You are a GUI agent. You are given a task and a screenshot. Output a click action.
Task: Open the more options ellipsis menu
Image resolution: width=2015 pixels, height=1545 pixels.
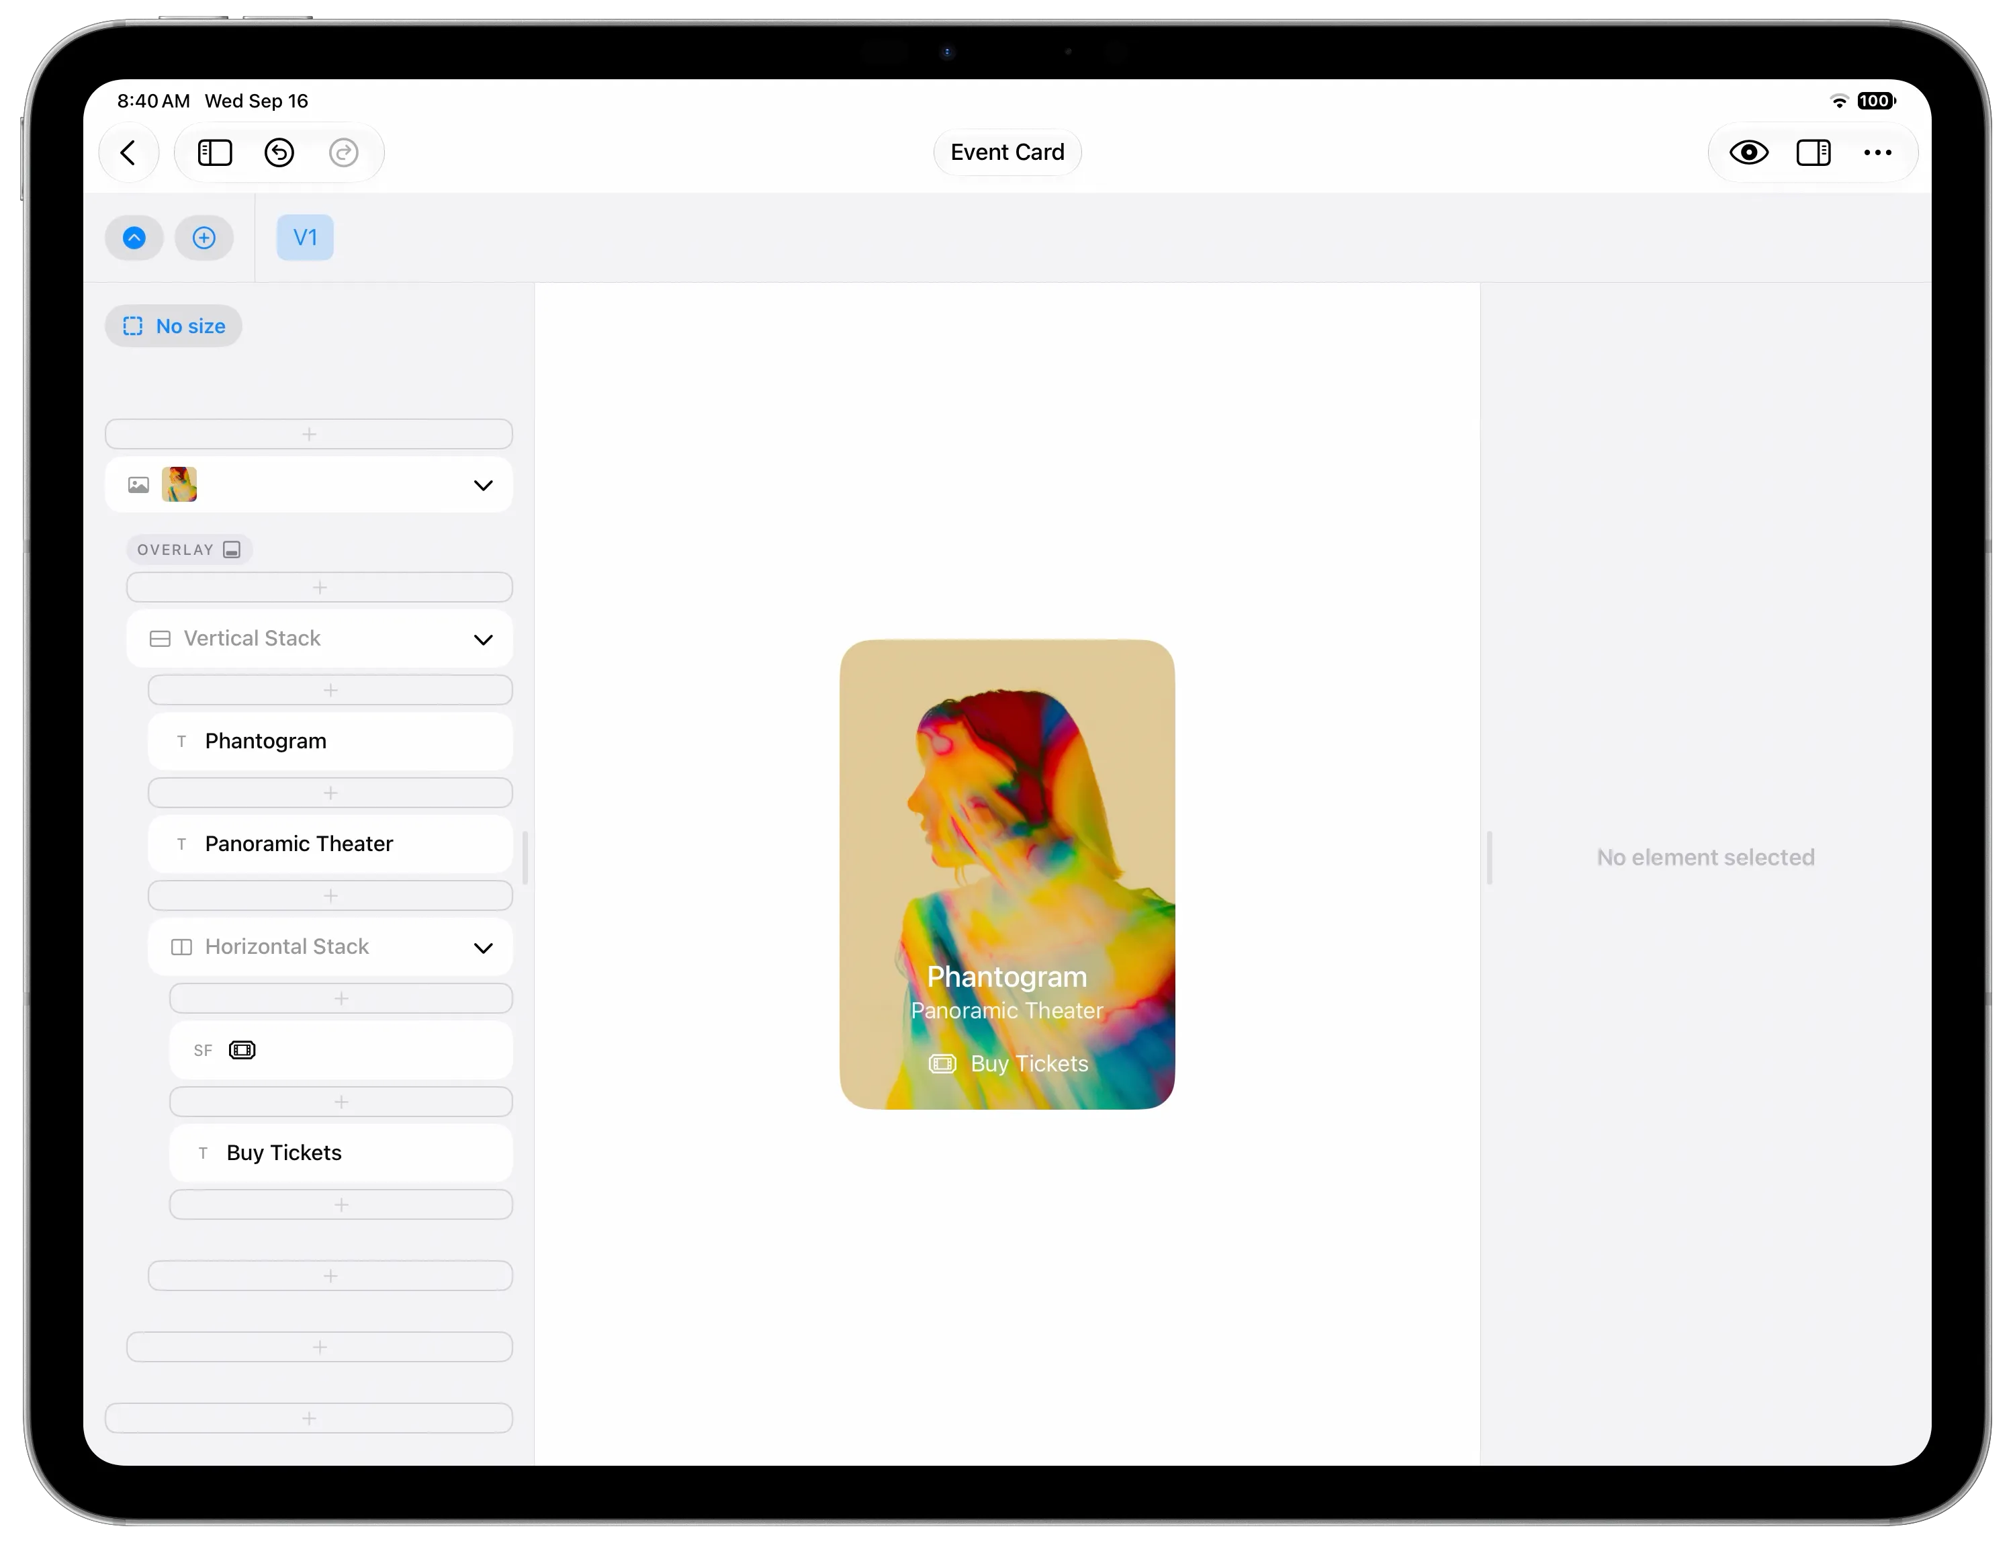[x=1878, y=152]
